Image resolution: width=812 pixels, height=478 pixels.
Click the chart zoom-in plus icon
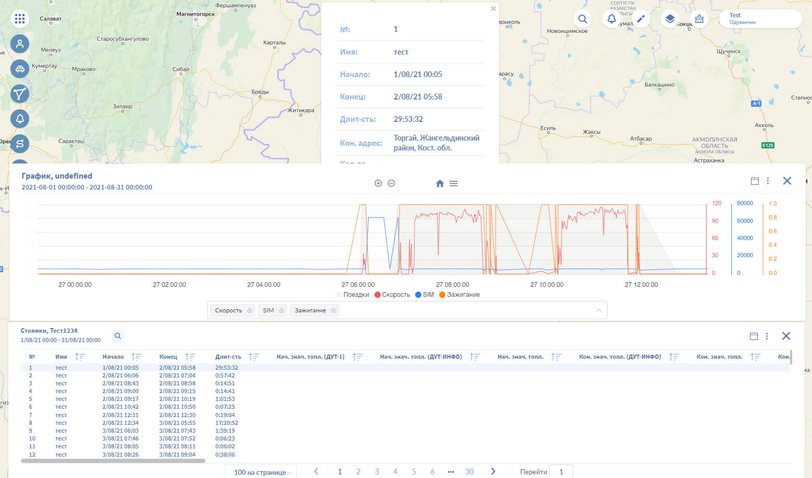point(378,183)
